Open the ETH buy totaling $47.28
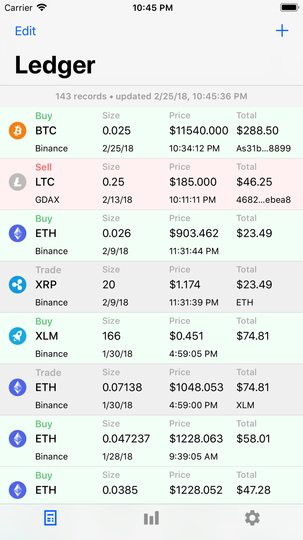The image size is (303, 540). [151, 486]
